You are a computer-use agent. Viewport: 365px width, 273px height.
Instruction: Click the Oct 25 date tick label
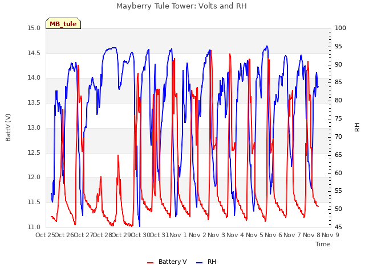click(45, 235)
